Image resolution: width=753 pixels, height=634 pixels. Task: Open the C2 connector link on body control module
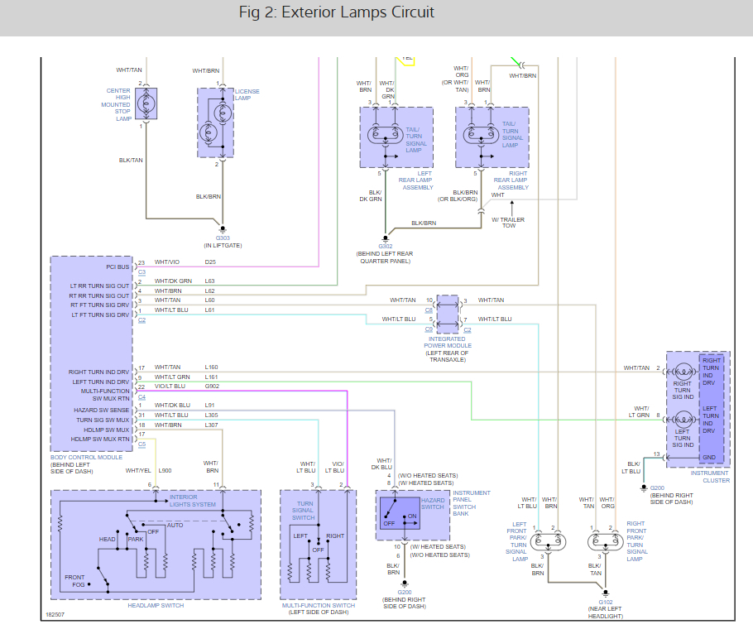click(141, 319)
